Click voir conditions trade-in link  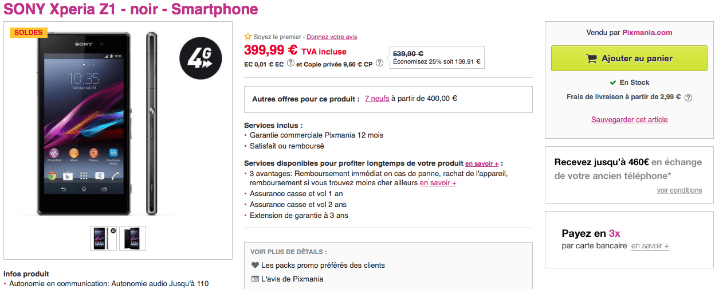(679, 190)
